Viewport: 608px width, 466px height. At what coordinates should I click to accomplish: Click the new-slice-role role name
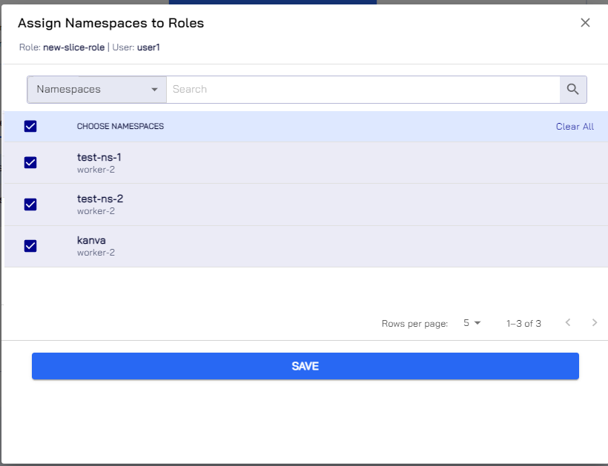73,47
